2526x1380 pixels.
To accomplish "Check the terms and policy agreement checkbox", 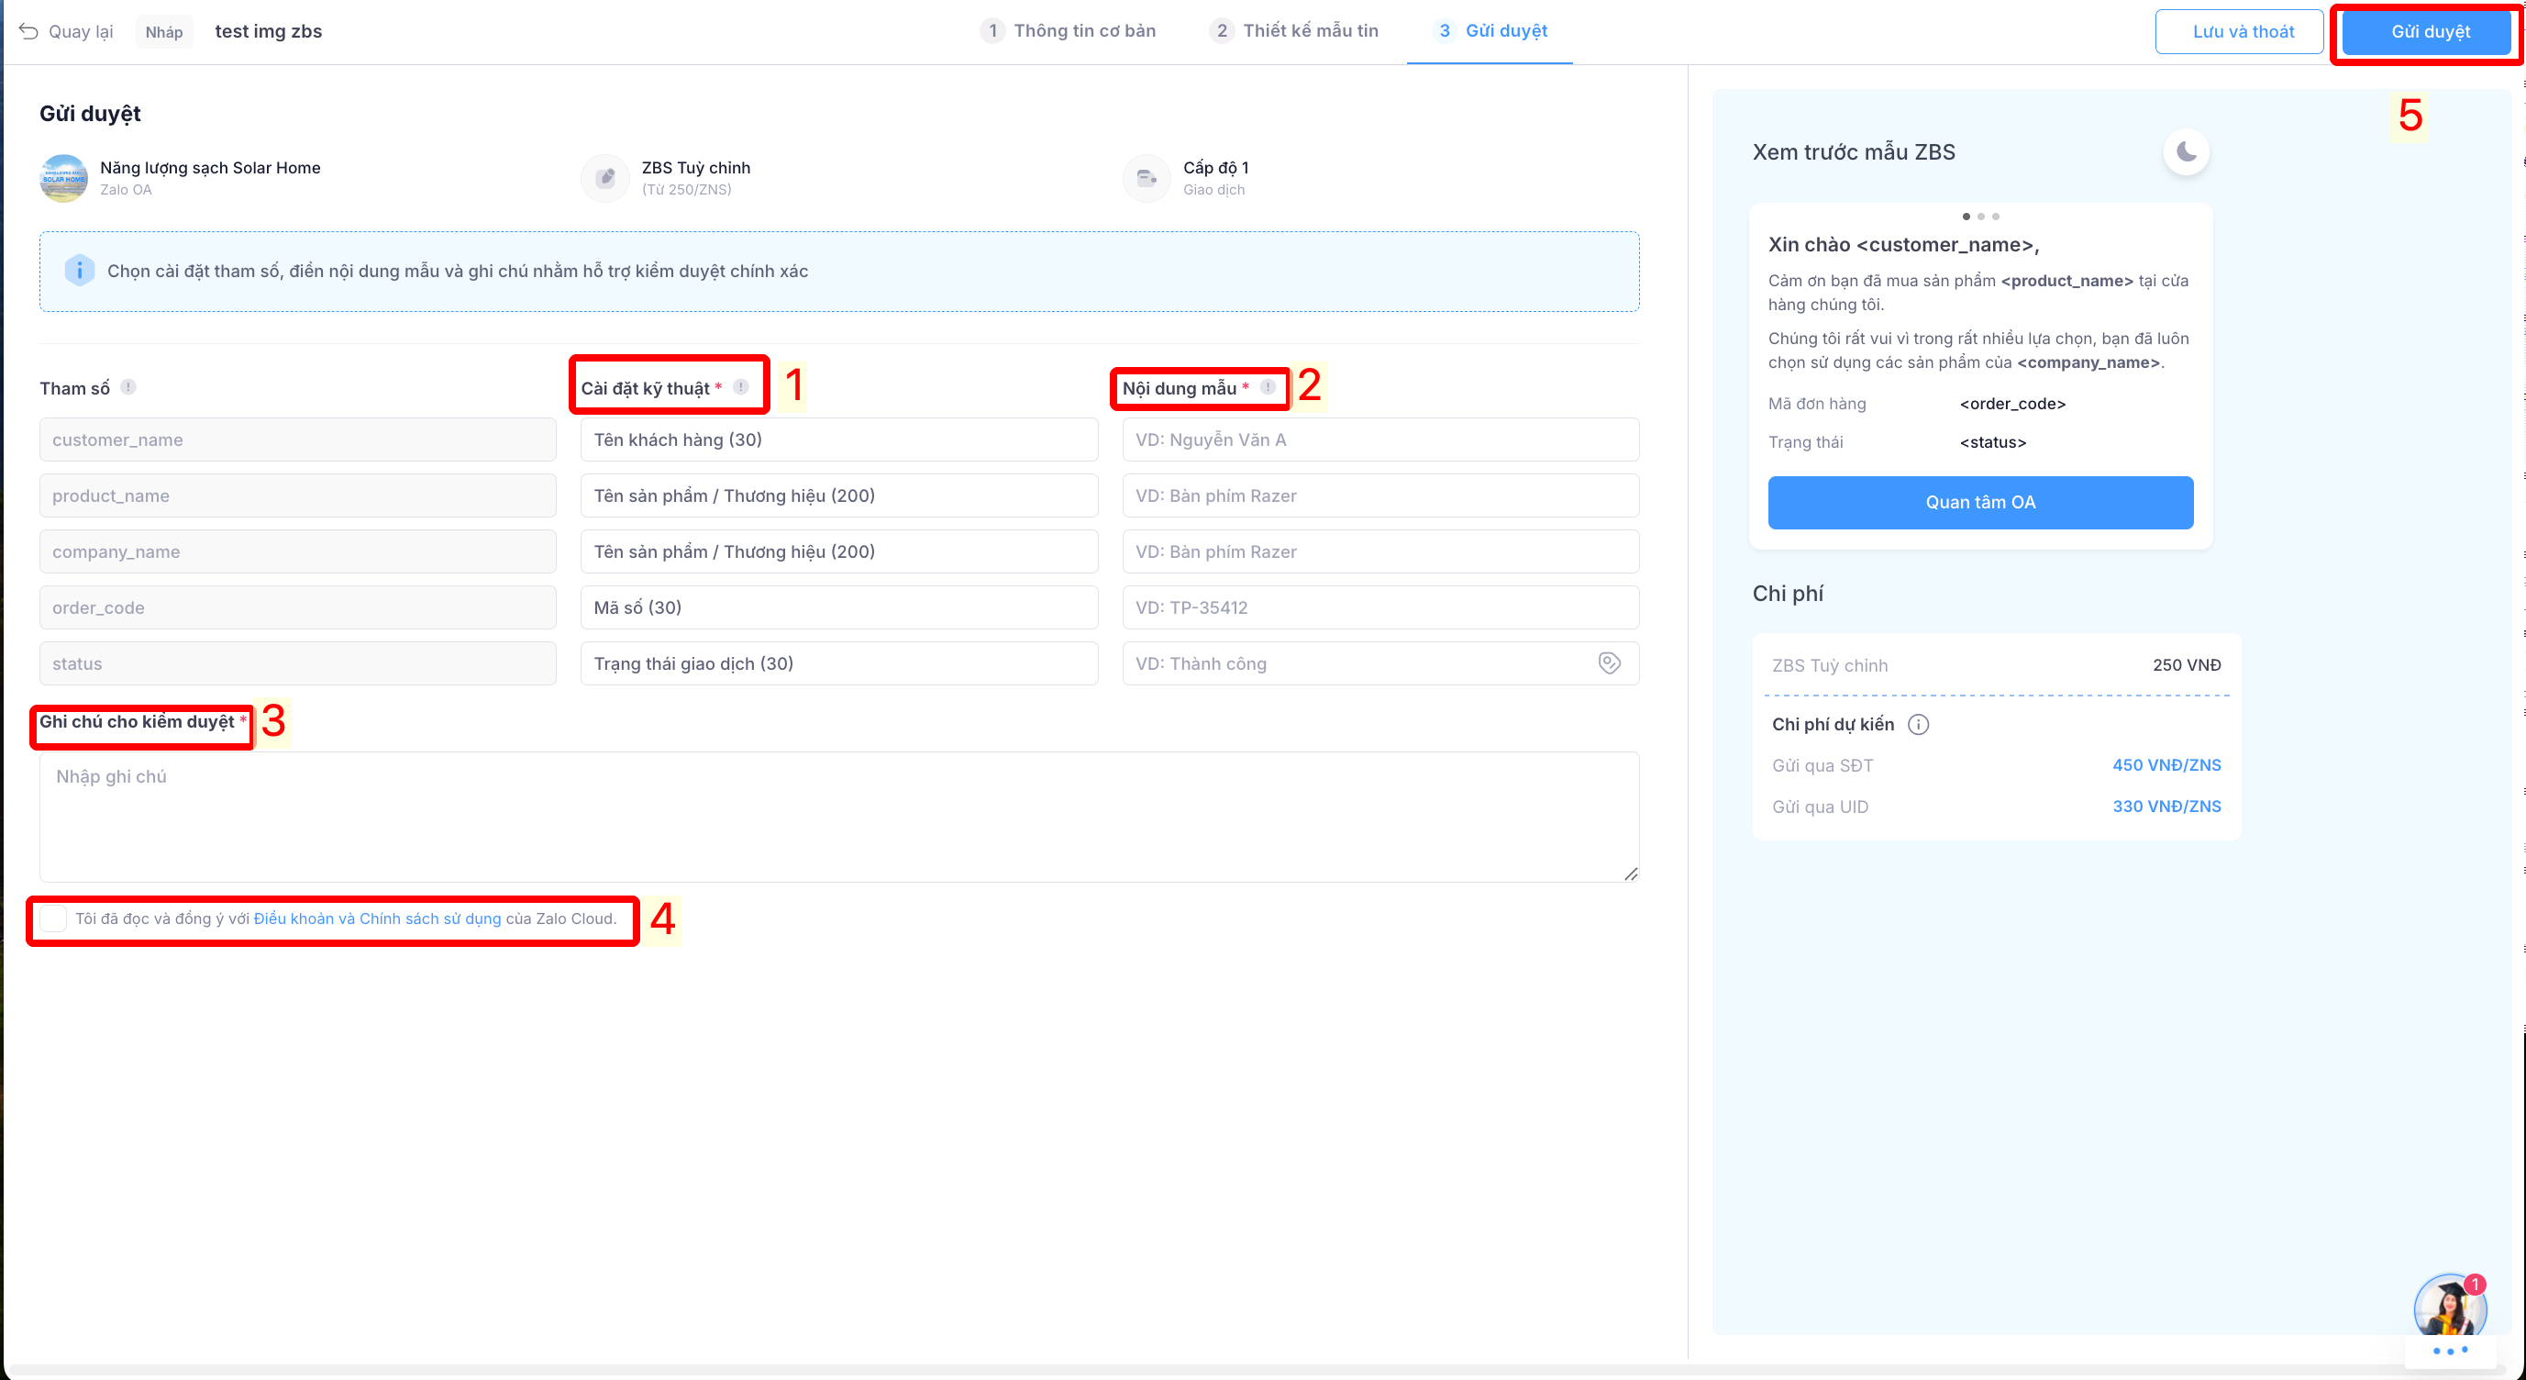I will click(x=53, y=919).
